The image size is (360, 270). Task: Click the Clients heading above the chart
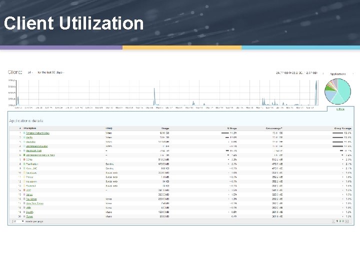tap(15, 72)
